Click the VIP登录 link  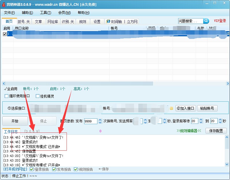[220, 21]
